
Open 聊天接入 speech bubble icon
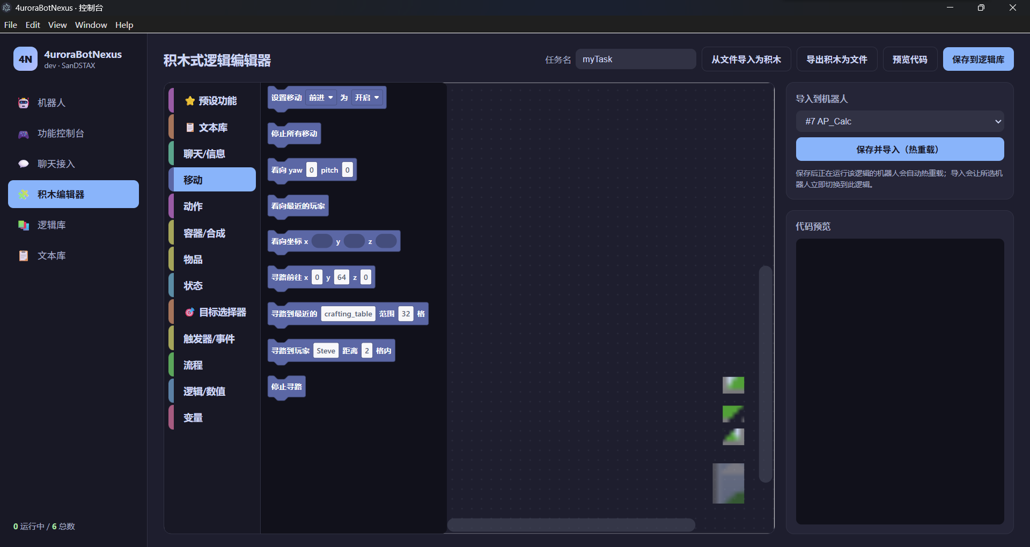[24, 164]
